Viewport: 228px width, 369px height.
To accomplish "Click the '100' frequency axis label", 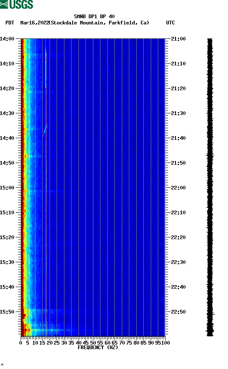I will click(x=166, y=343).
